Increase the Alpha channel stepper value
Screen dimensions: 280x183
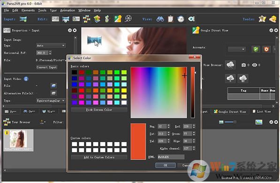coord(194,147)
